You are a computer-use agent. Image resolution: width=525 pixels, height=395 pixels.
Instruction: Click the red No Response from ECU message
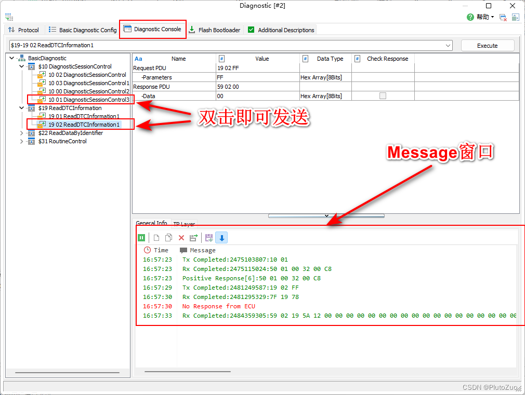219,306
